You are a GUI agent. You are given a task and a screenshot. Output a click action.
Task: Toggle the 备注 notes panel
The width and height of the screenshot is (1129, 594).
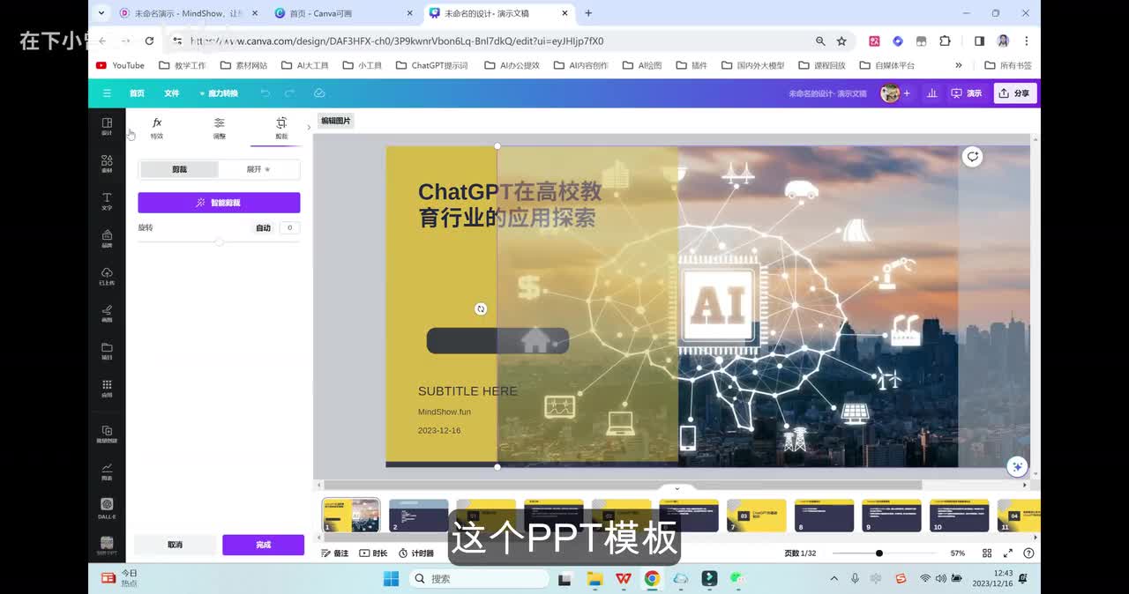pyautogui.click(x=335, y=553)
